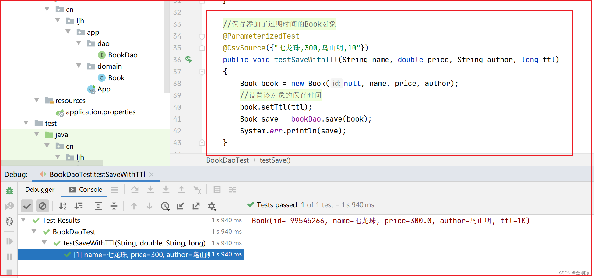The width and height of the screenshot is (594, 278).
Task: Click BookDaoTest in the breadcrumb bar
Action: (x=227, y=160)
